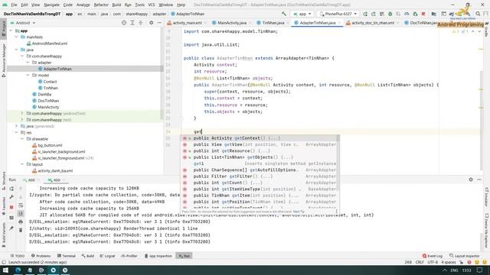Open bg_button.xml in drawable folder
Screen dimensions: 490x275
(47, 145)
